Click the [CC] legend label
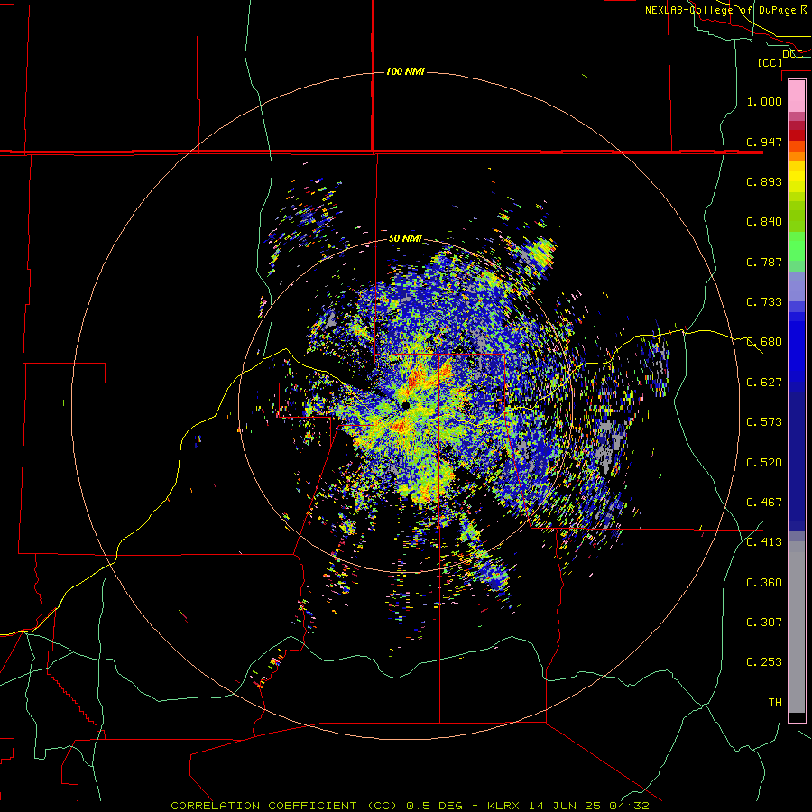 [770, 62]
